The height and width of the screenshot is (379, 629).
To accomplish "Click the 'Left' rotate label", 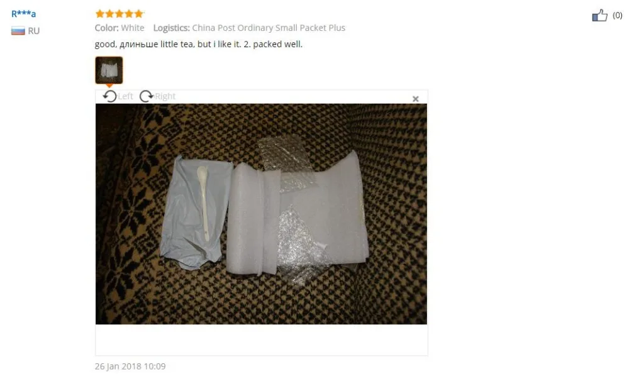I will click(125, 97).
